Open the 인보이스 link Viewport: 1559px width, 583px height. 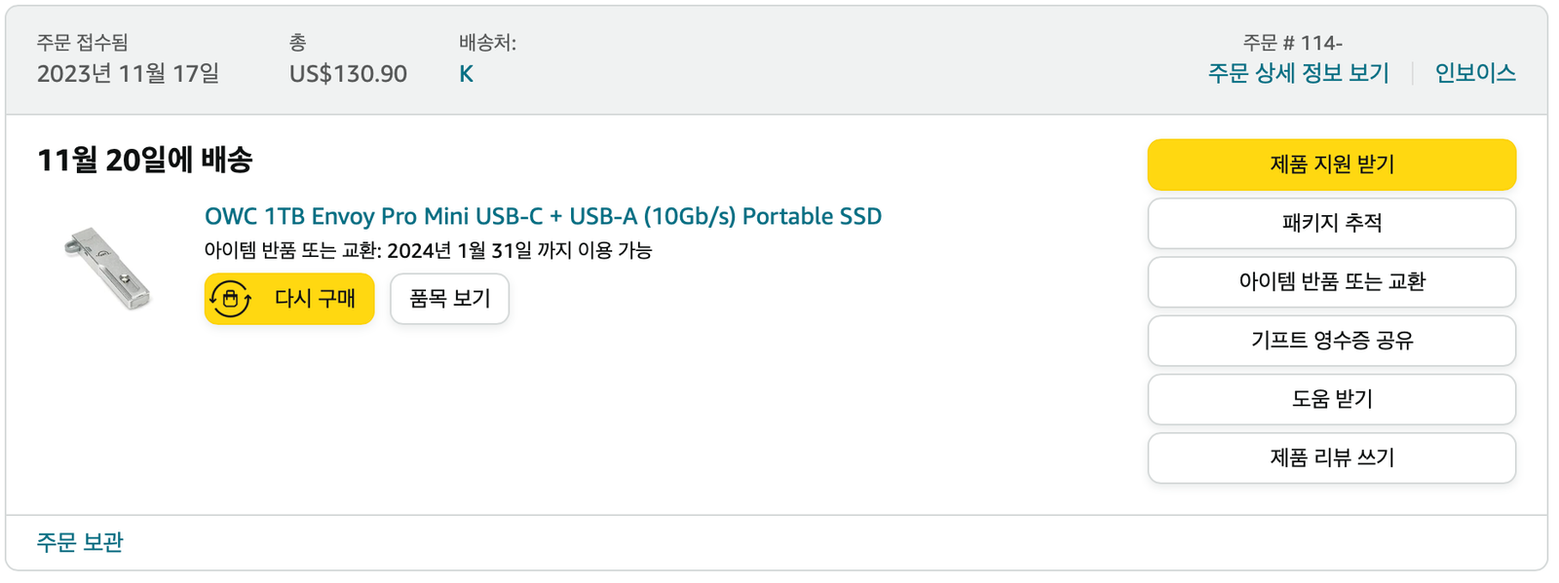click(1474, 73)
